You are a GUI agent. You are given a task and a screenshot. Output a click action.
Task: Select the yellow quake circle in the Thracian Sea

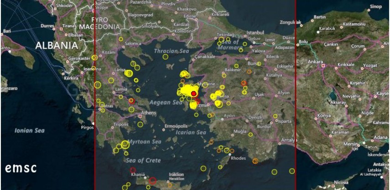pyautogui.click(x=165, y=57)
